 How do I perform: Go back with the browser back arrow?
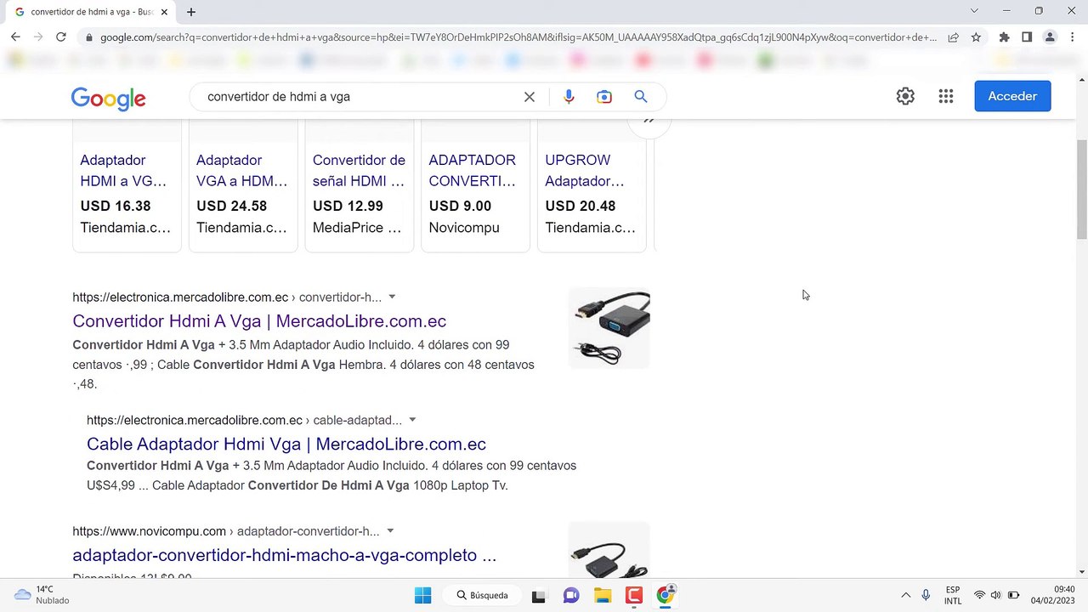pos(15,37)
